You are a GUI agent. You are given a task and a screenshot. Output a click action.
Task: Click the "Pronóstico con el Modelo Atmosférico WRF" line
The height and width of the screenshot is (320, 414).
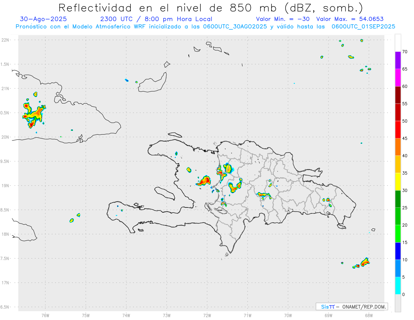point(206,27)
